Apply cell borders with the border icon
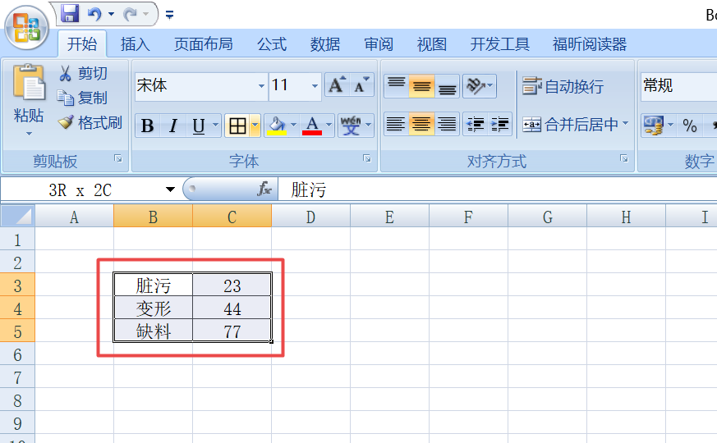The height and width of the screenshot is (443, 717). (x=237, y=126)
